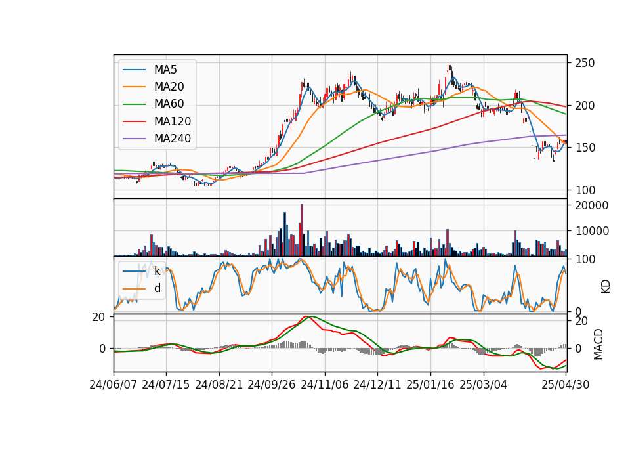Click the 20000 volume axis label

(x=592, y=205)
